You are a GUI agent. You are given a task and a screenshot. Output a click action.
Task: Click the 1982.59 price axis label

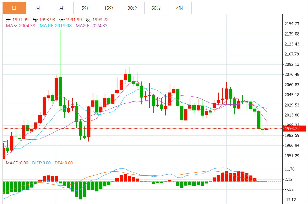click(x=292, y=135)
